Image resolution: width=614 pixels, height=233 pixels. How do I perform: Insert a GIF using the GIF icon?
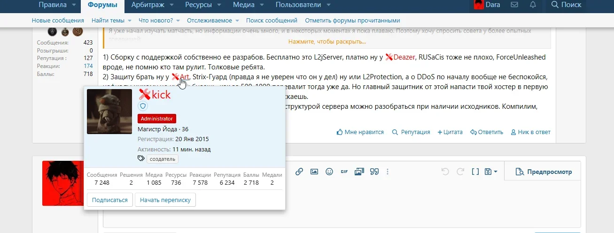[344, 172]
